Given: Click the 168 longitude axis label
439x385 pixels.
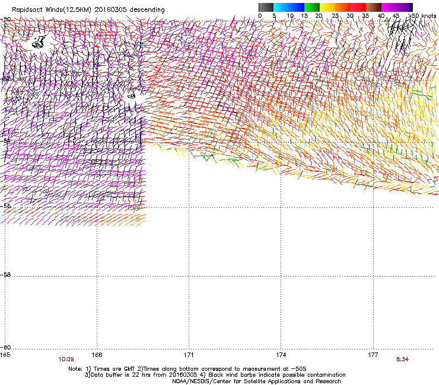Looking at the screenshot, I should click(x=97, y=355).
